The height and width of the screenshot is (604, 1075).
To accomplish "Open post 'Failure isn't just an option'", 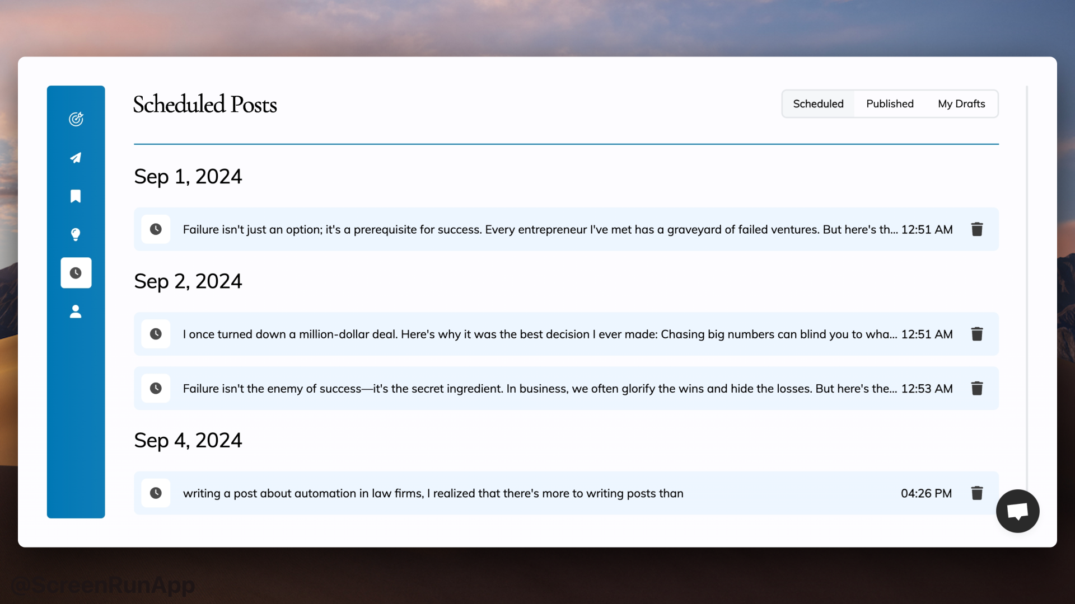I will (x=566, y=229).
